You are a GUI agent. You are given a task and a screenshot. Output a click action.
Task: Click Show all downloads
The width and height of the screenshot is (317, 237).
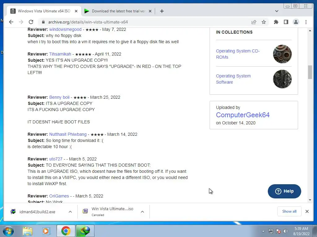[289, 211]
